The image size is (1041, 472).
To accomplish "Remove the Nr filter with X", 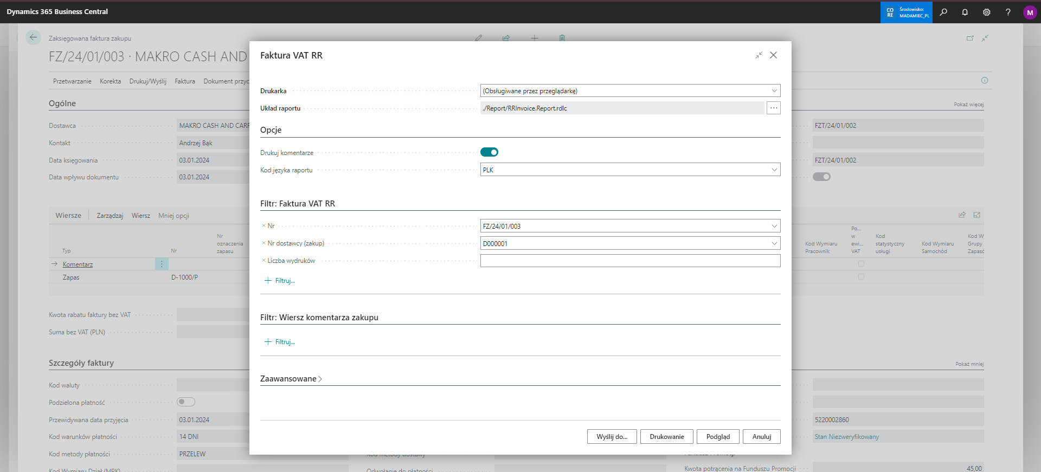I will tap(264, 226).
